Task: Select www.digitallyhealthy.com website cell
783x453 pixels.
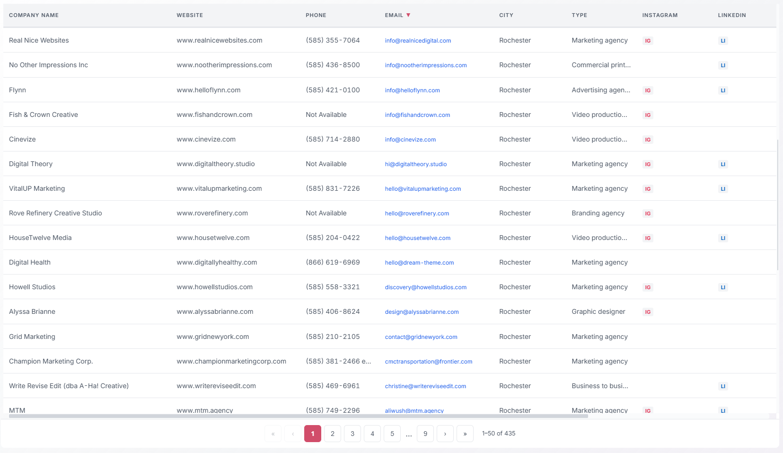Action: pyautogui.click(x=217, y=262)
